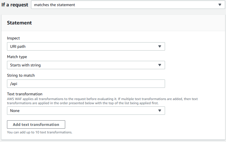Click 'You can add up to 10' hint

click(39, 132)
